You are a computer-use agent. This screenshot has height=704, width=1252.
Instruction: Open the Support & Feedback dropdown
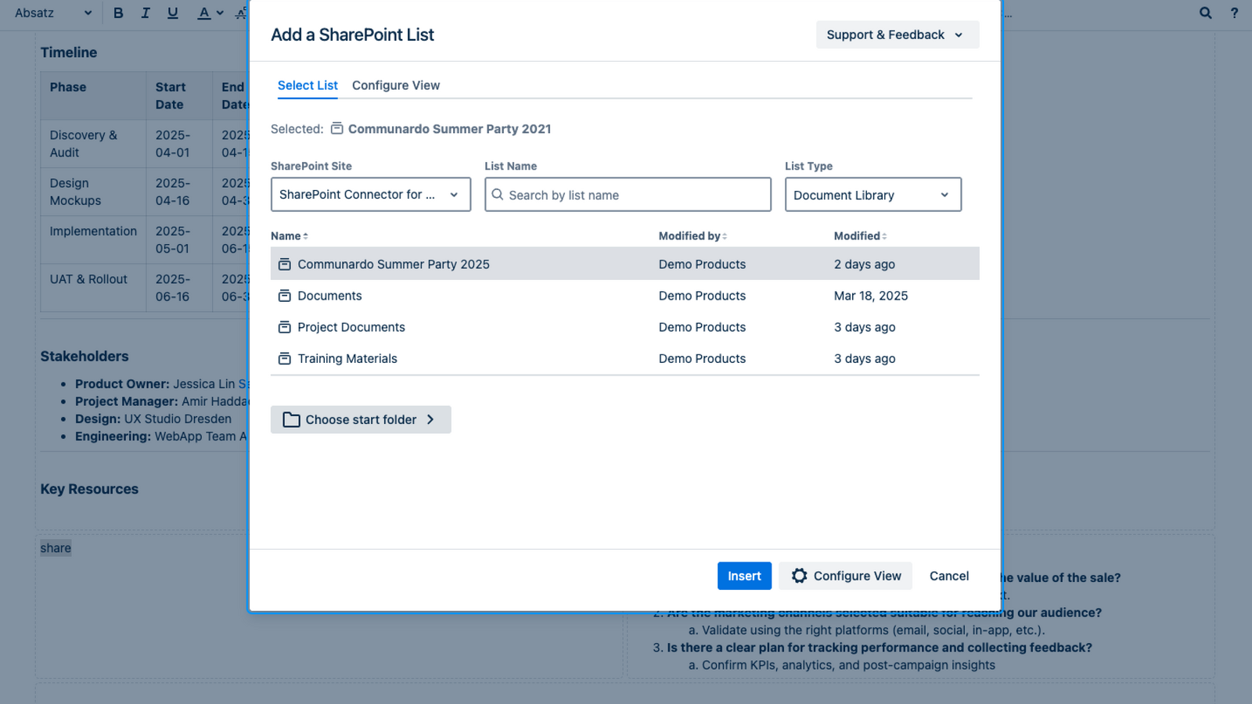898,34
